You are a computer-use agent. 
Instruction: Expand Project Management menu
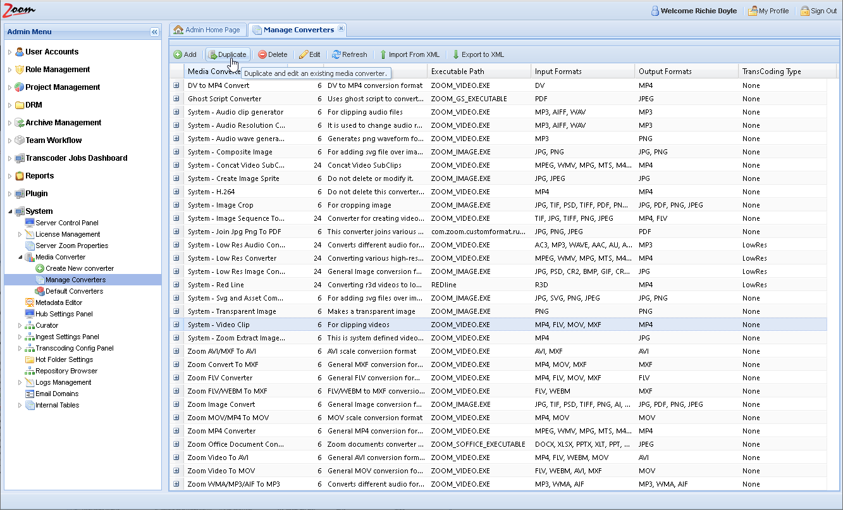click(x=9, y=87)
